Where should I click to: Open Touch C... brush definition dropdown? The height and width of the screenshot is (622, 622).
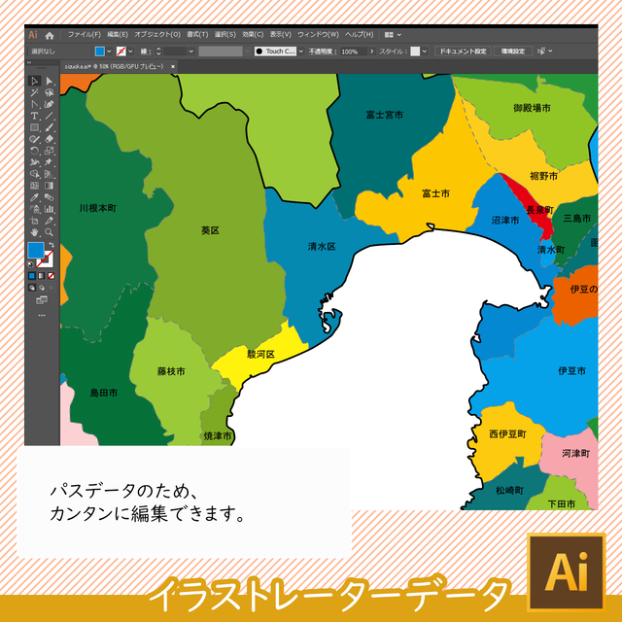(x=300, y=52)
